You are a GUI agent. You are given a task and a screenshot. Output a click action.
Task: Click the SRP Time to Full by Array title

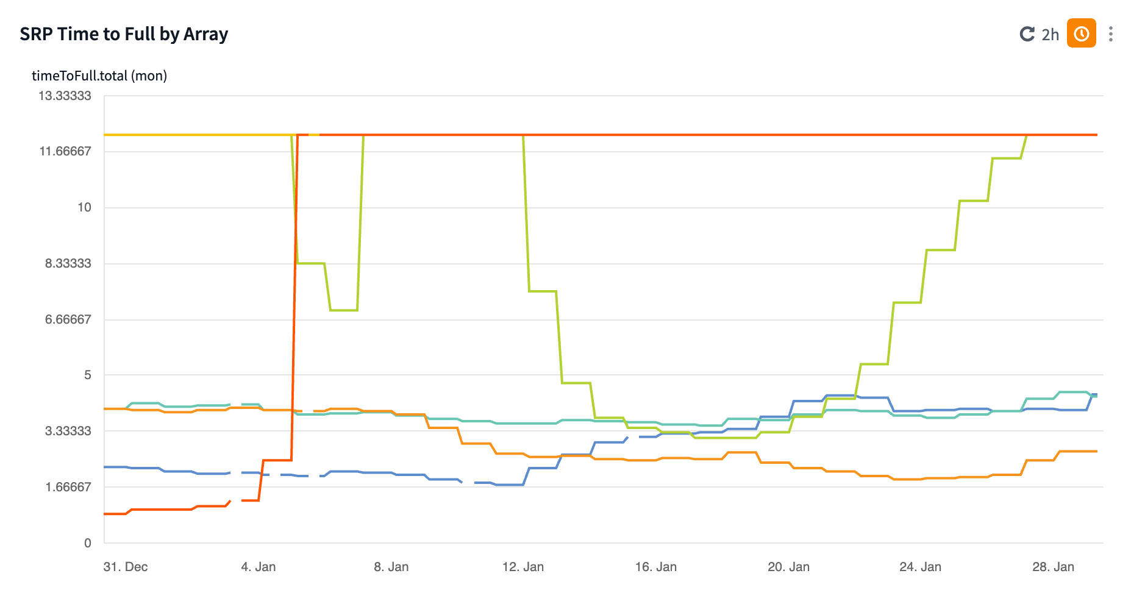pos(124,34)
